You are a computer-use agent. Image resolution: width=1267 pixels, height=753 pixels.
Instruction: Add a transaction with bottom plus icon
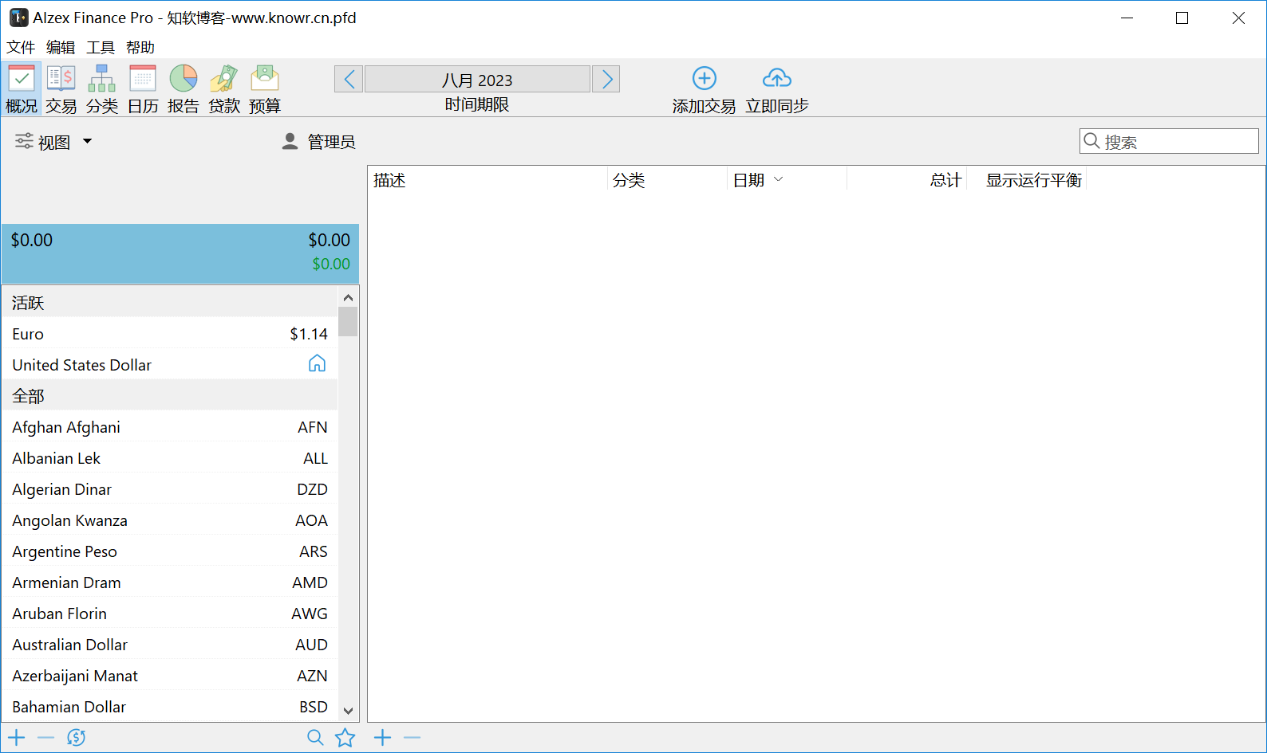(383, 738)
